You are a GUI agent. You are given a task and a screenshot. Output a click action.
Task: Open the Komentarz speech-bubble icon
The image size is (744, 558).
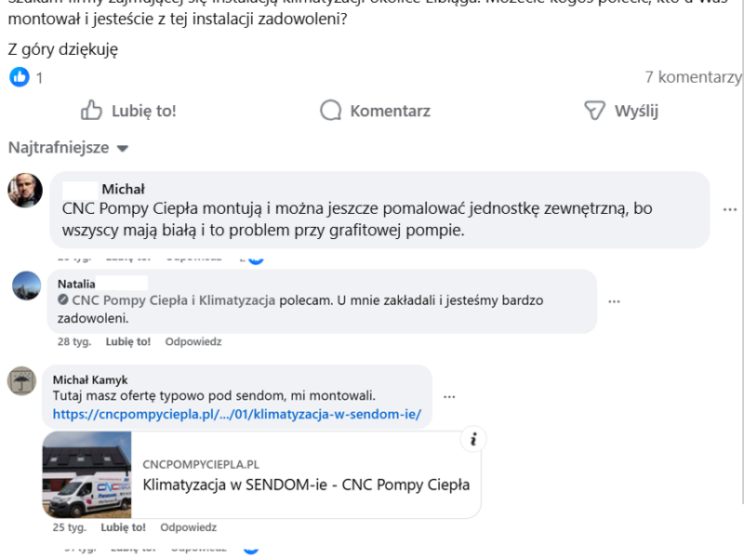330,110
